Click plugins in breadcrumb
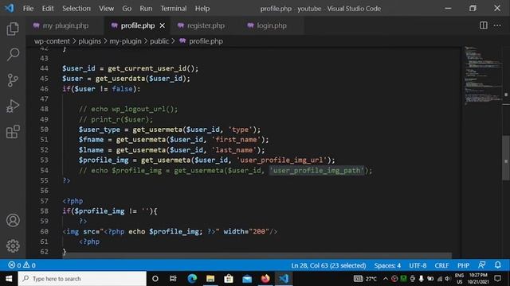Screen dimensions: 510x286 pos(90,41)
